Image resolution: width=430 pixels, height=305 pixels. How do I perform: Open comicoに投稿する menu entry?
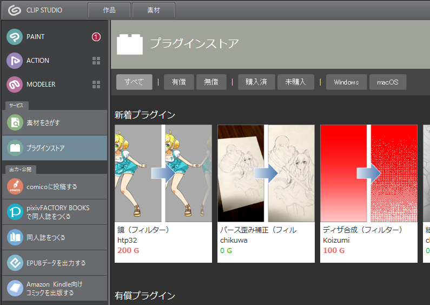55,186
